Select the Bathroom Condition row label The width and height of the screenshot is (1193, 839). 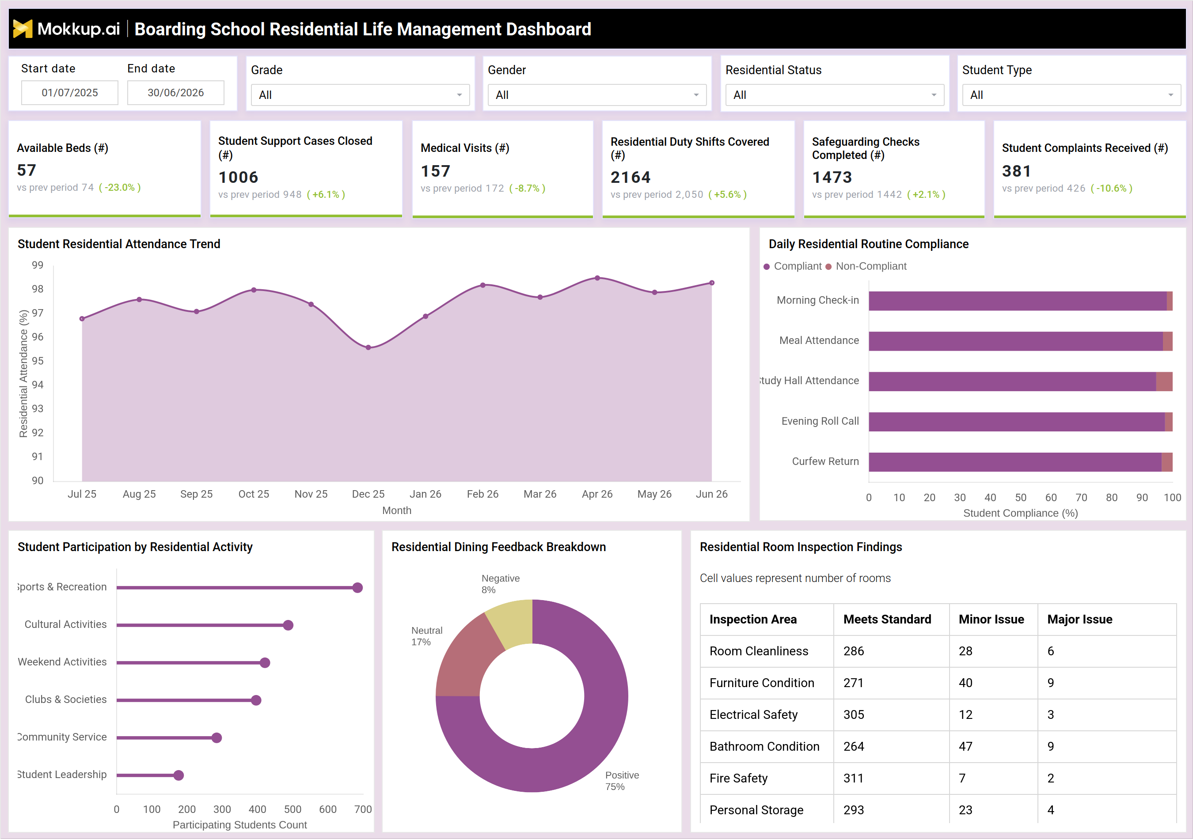pyautogui.click(x=764, y=746)
